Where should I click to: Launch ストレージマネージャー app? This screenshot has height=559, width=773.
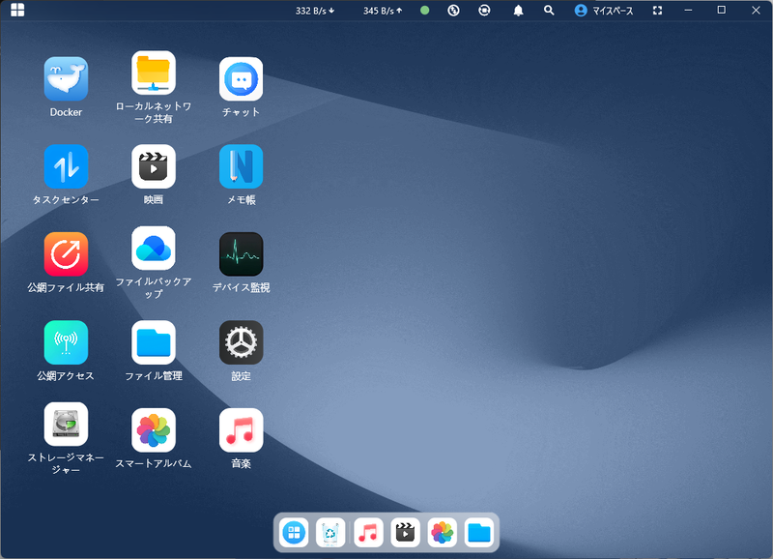(x=66, y=425)
